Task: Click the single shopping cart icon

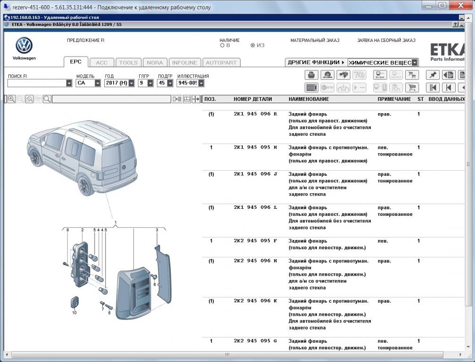Action: 412,88
